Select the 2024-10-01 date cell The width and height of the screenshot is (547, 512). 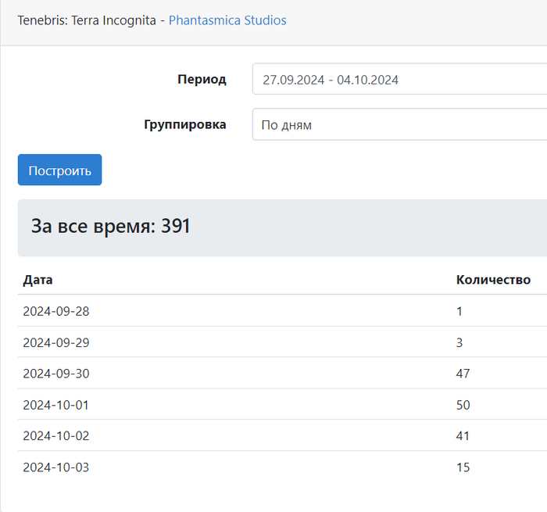tap(56, 405)
